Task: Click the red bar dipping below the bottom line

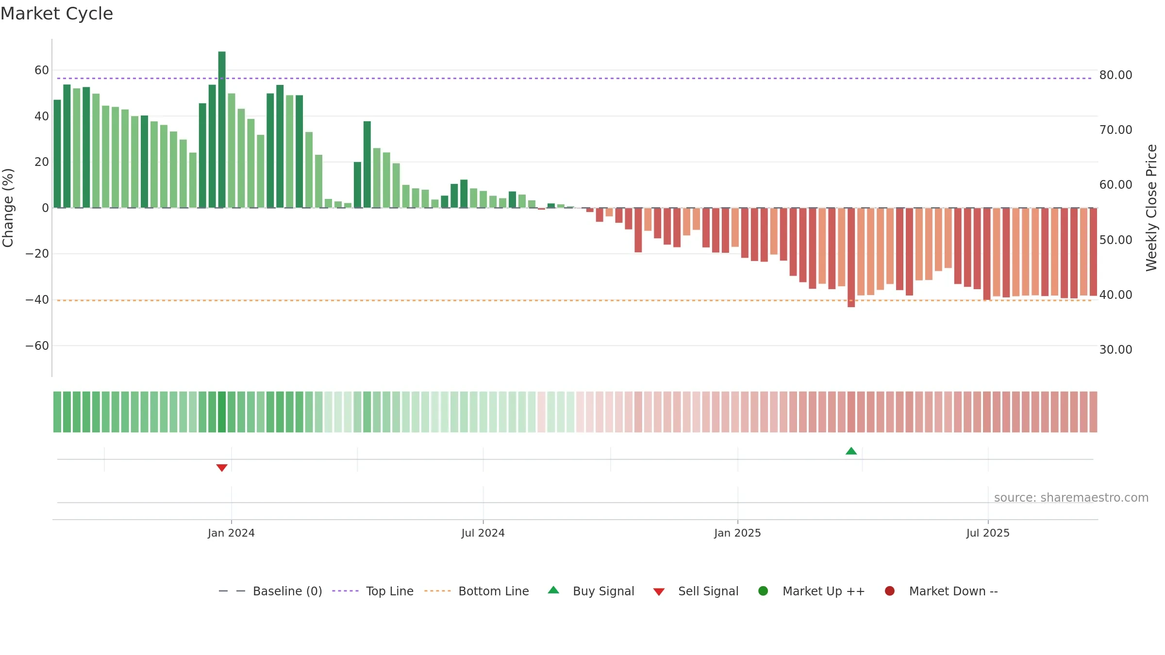Action: click(x=851, y=258)
